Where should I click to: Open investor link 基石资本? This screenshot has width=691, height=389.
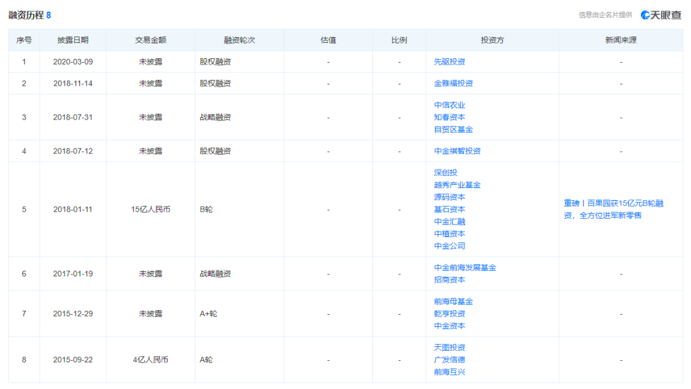point(450,209)
